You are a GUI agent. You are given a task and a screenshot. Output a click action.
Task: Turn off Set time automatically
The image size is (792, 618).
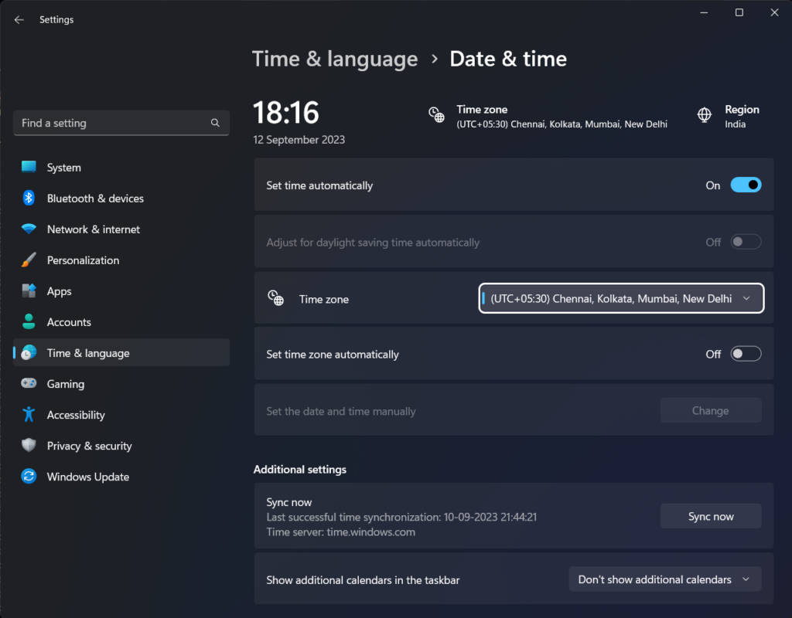coord(745,185)
